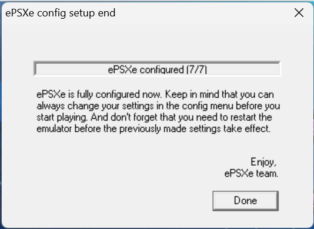Image resolution: width=314 pixels, height=229 pixels.
Task: Click the words 'ePSXe is fully configured now'
Action: [99, 94]
